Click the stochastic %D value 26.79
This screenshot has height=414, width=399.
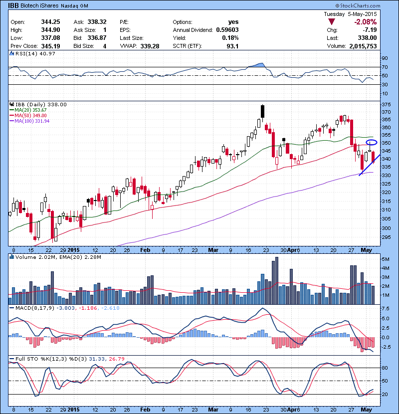116,359
